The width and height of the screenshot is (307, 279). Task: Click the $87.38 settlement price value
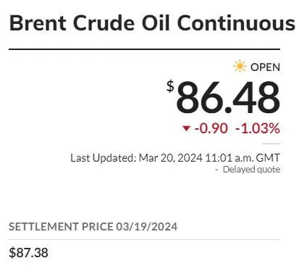click(x=28, y=253)
